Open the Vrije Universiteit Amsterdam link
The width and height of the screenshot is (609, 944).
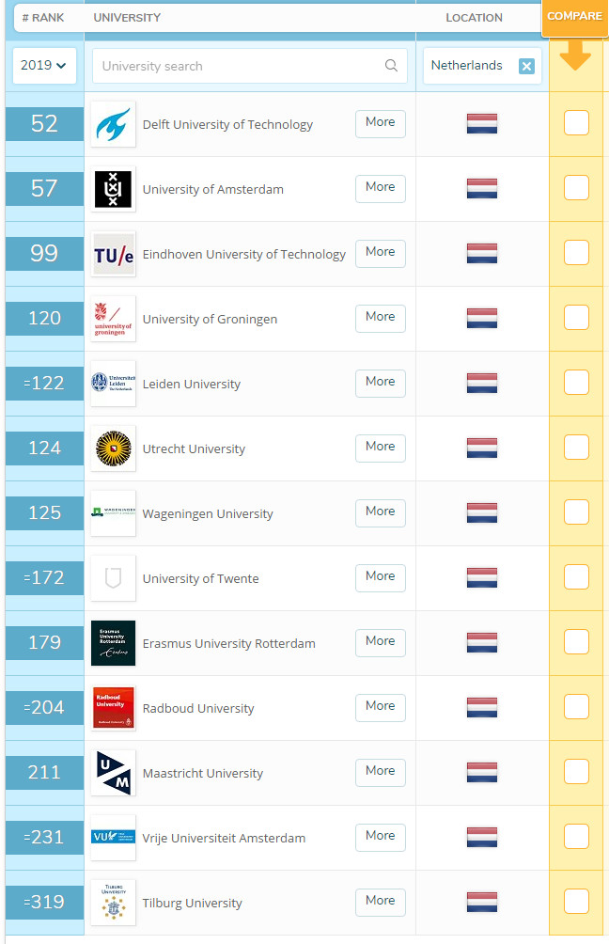(x=224, y=838)
